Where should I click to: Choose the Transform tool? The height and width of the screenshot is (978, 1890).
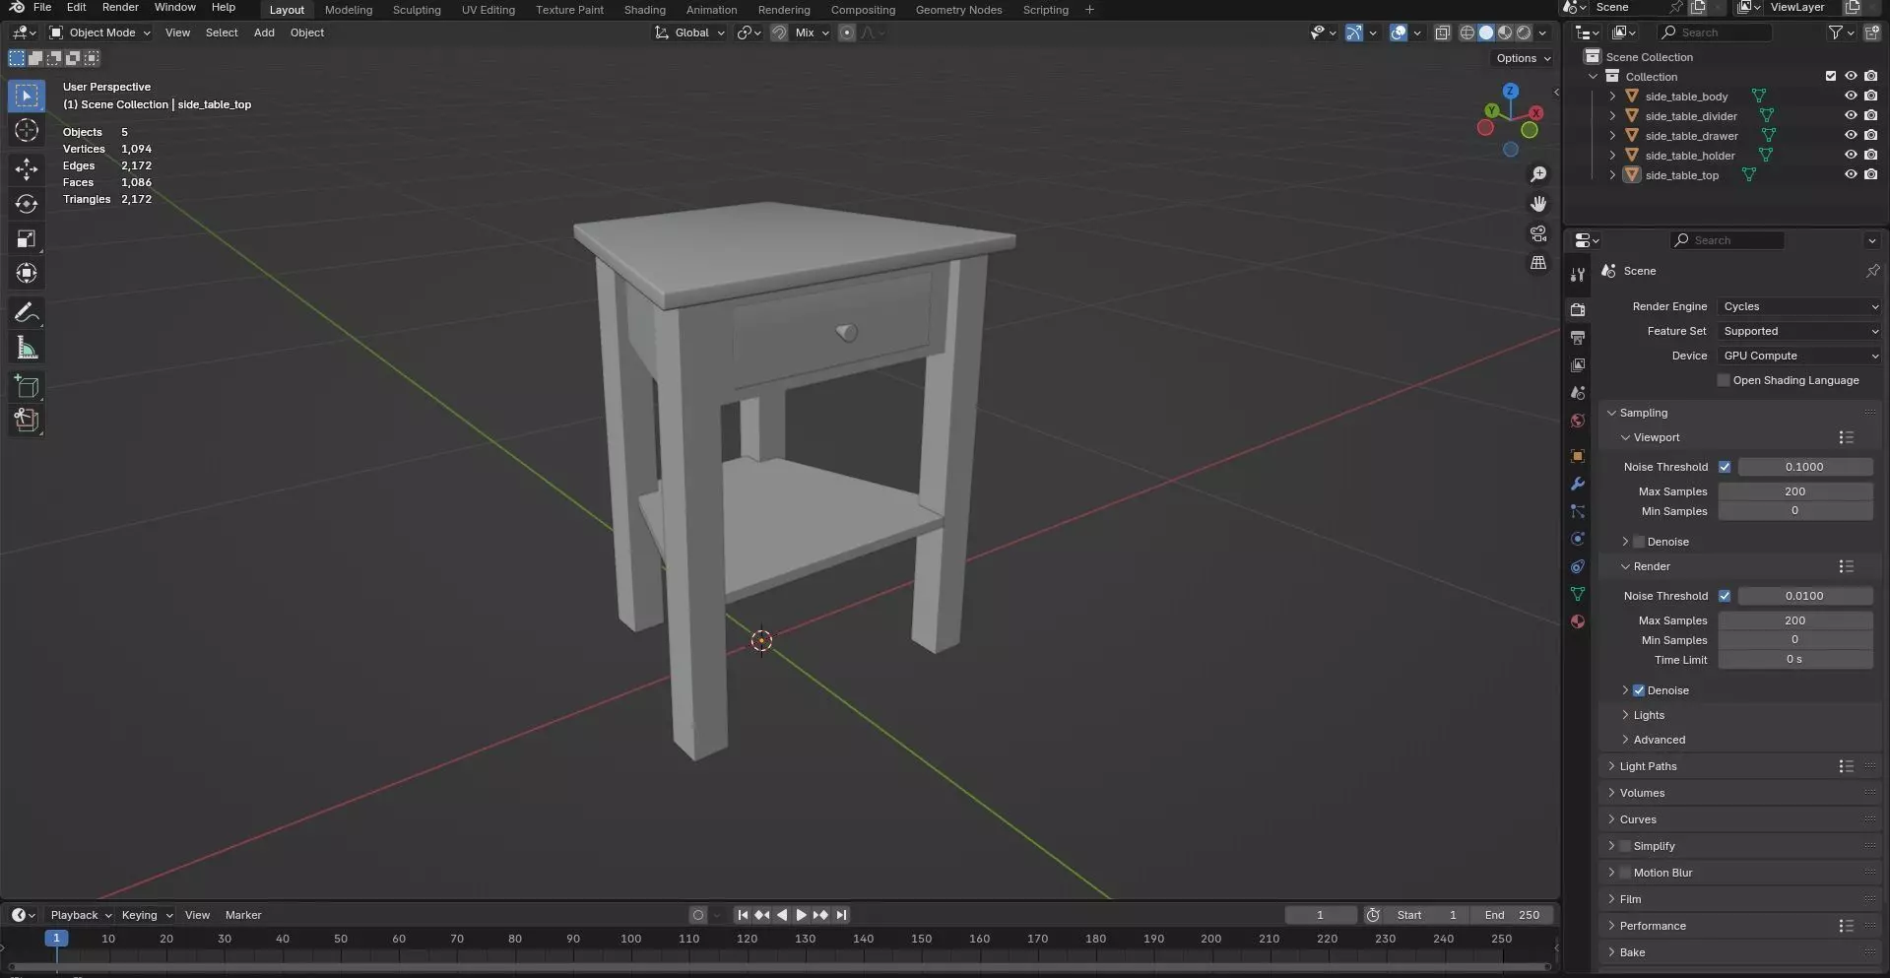27,273
